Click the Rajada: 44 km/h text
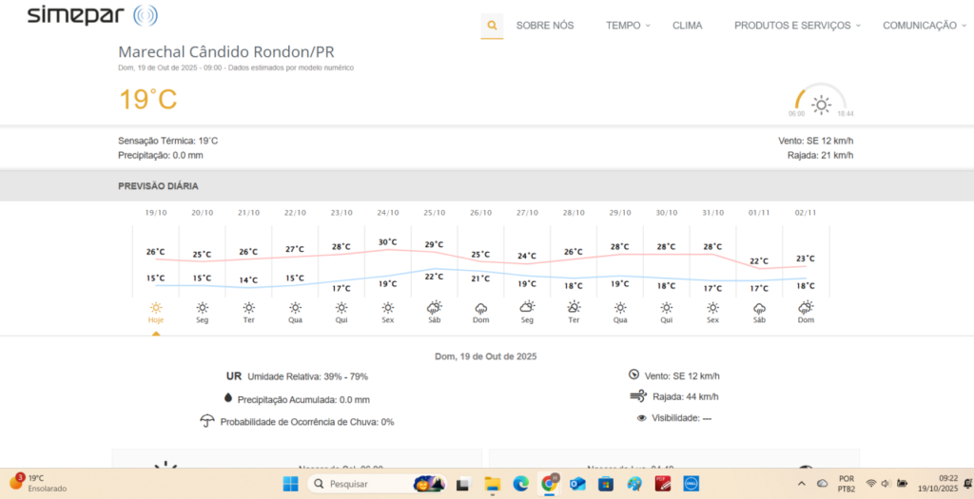The image size is (974, 499). pos(685,397)
